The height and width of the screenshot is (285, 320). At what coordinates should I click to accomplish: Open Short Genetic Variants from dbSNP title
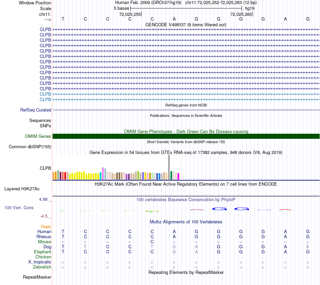[x=186, y=142]
